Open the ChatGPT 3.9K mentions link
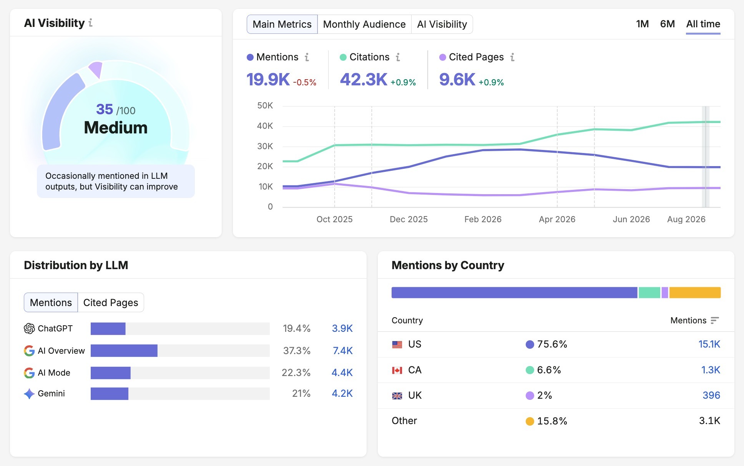Screen dimensions: 744x466 [342, 328]
